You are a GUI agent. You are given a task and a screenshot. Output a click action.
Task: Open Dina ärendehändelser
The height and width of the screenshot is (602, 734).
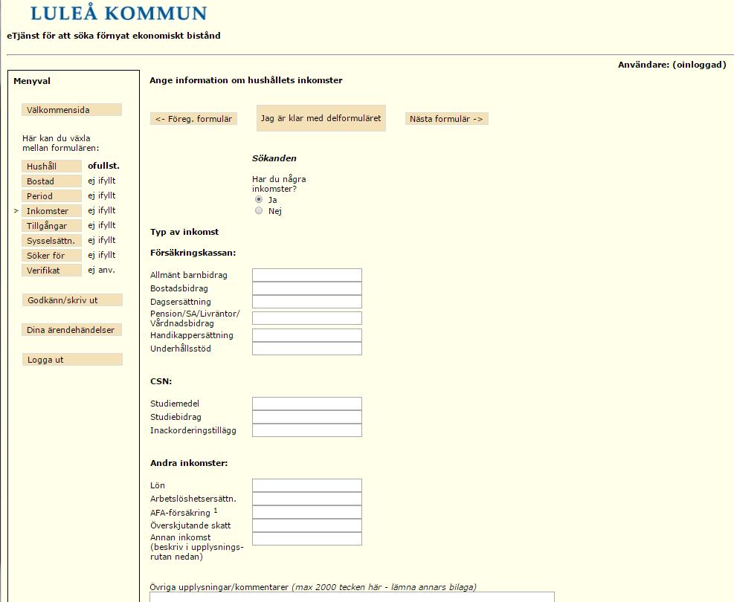coord(71,330)
